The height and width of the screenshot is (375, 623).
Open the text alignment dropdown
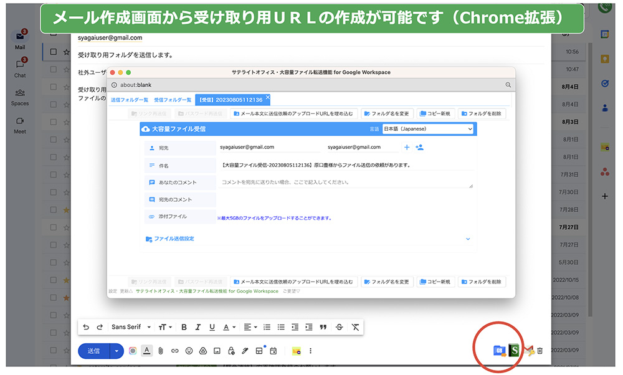(250, 327)
